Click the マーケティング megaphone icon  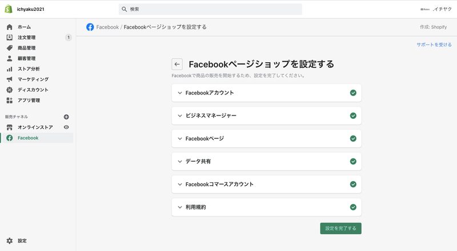pyautogui.click(x=9, y=79)
